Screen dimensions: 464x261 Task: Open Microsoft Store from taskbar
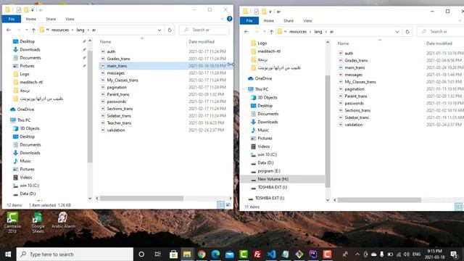173,254
